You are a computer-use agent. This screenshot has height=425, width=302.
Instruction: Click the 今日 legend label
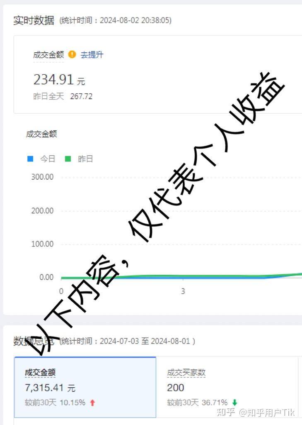tap(48, 159)
